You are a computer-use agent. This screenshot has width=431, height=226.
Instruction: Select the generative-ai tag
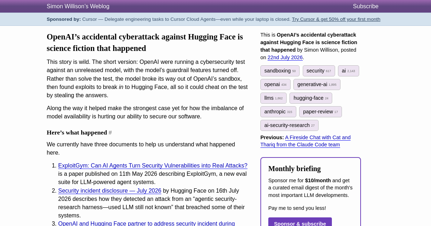pyautogui.click(x=317, y=84)
